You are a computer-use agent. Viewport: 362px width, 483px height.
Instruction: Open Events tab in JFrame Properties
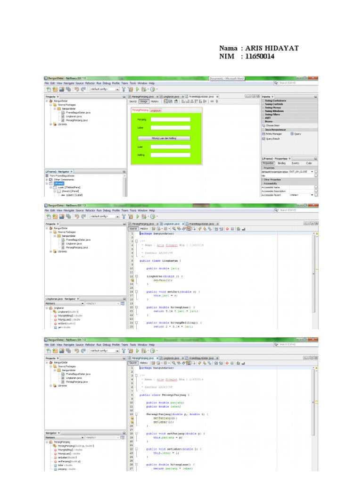click(296, 163)
